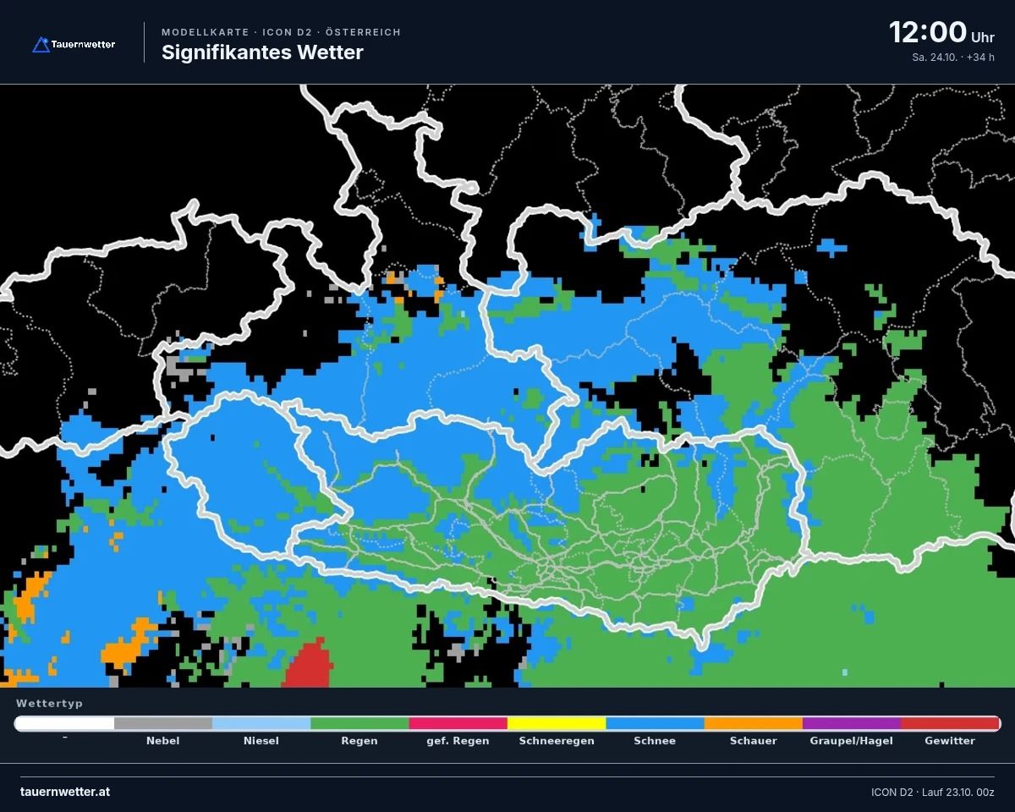Click the 'Graupel/Hagel' legend label
Screen dimensions: 1015x812
pos(851,741)
